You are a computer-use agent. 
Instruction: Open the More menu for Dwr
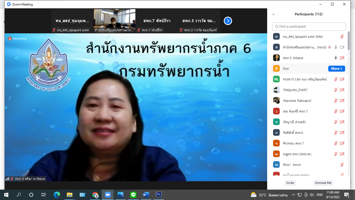click(x=337, y=69)
